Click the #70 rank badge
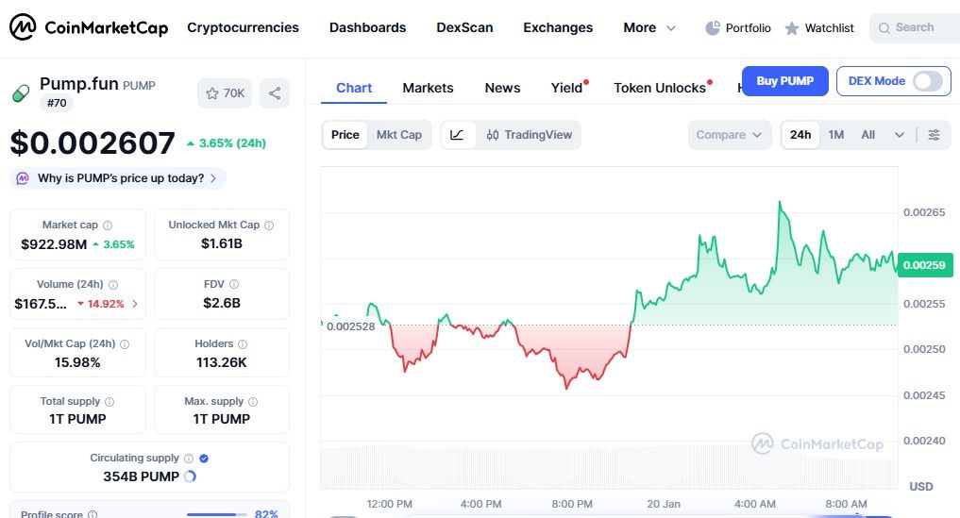Viewport: 960px width, 518px height. pos(57,103)
